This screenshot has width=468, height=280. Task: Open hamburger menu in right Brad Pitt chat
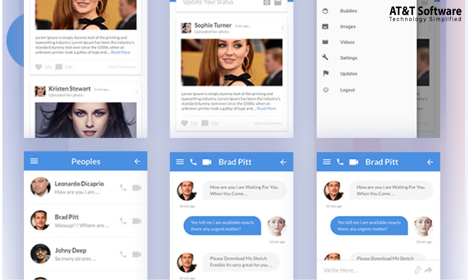click(327, 162)
